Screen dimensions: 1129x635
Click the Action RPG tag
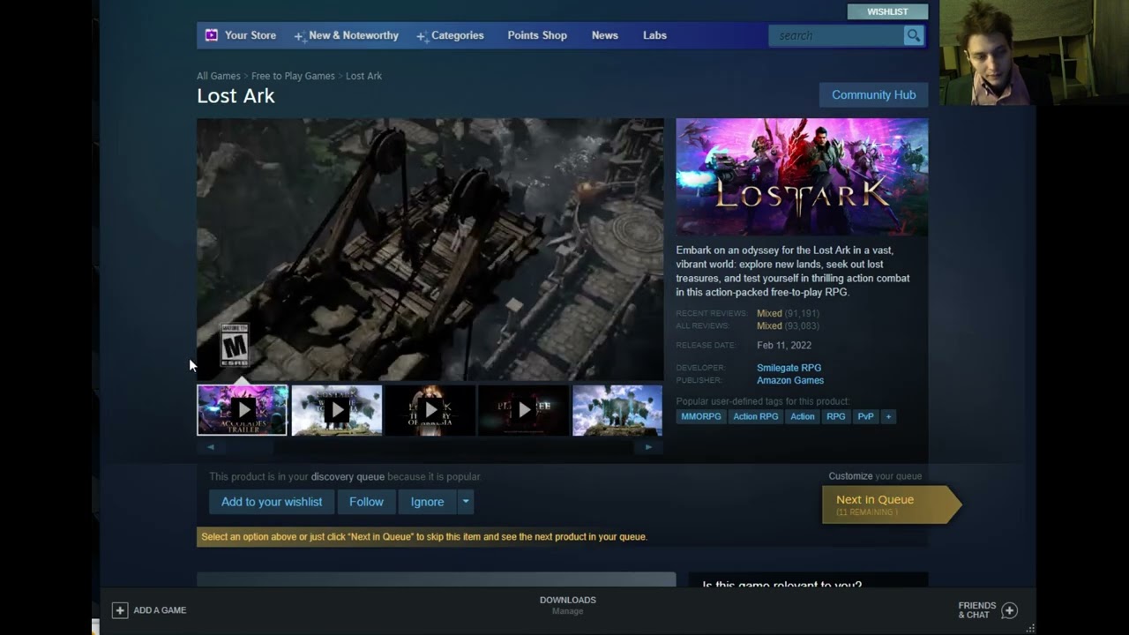[756, 416]
